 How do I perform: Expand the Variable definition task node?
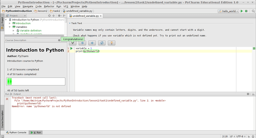(14, 31)
